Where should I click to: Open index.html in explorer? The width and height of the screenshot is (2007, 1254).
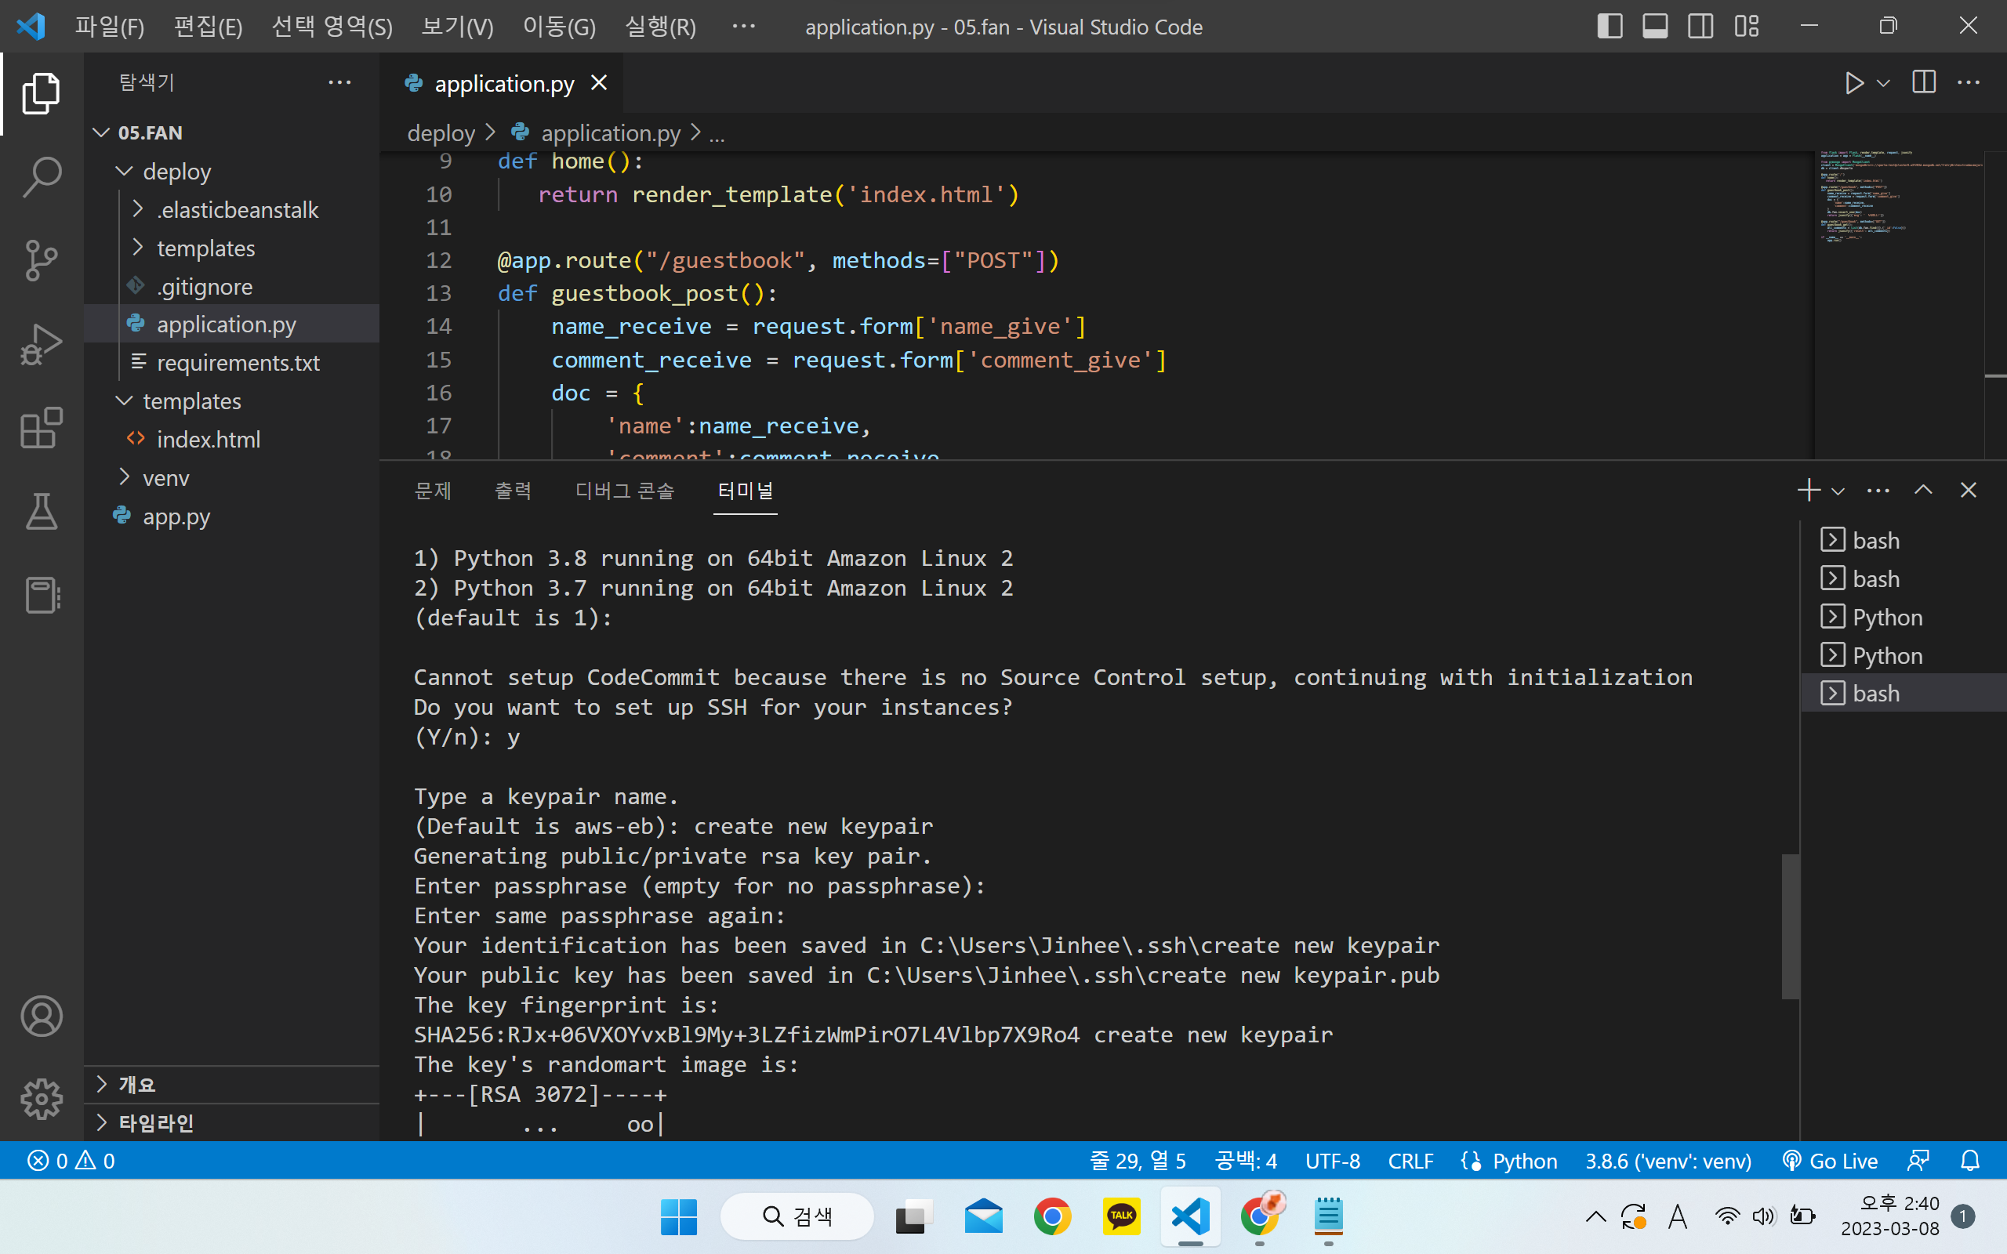(x=231, y=439)
